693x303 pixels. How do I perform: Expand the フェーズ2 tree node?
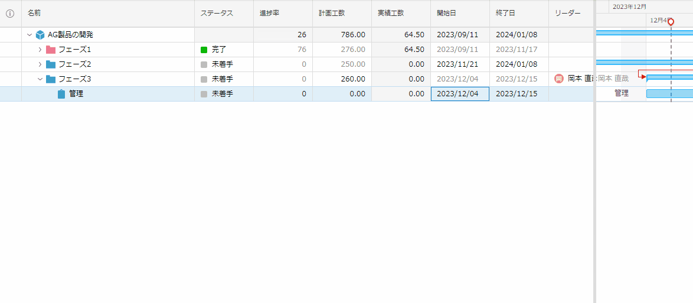coord(40,64)
